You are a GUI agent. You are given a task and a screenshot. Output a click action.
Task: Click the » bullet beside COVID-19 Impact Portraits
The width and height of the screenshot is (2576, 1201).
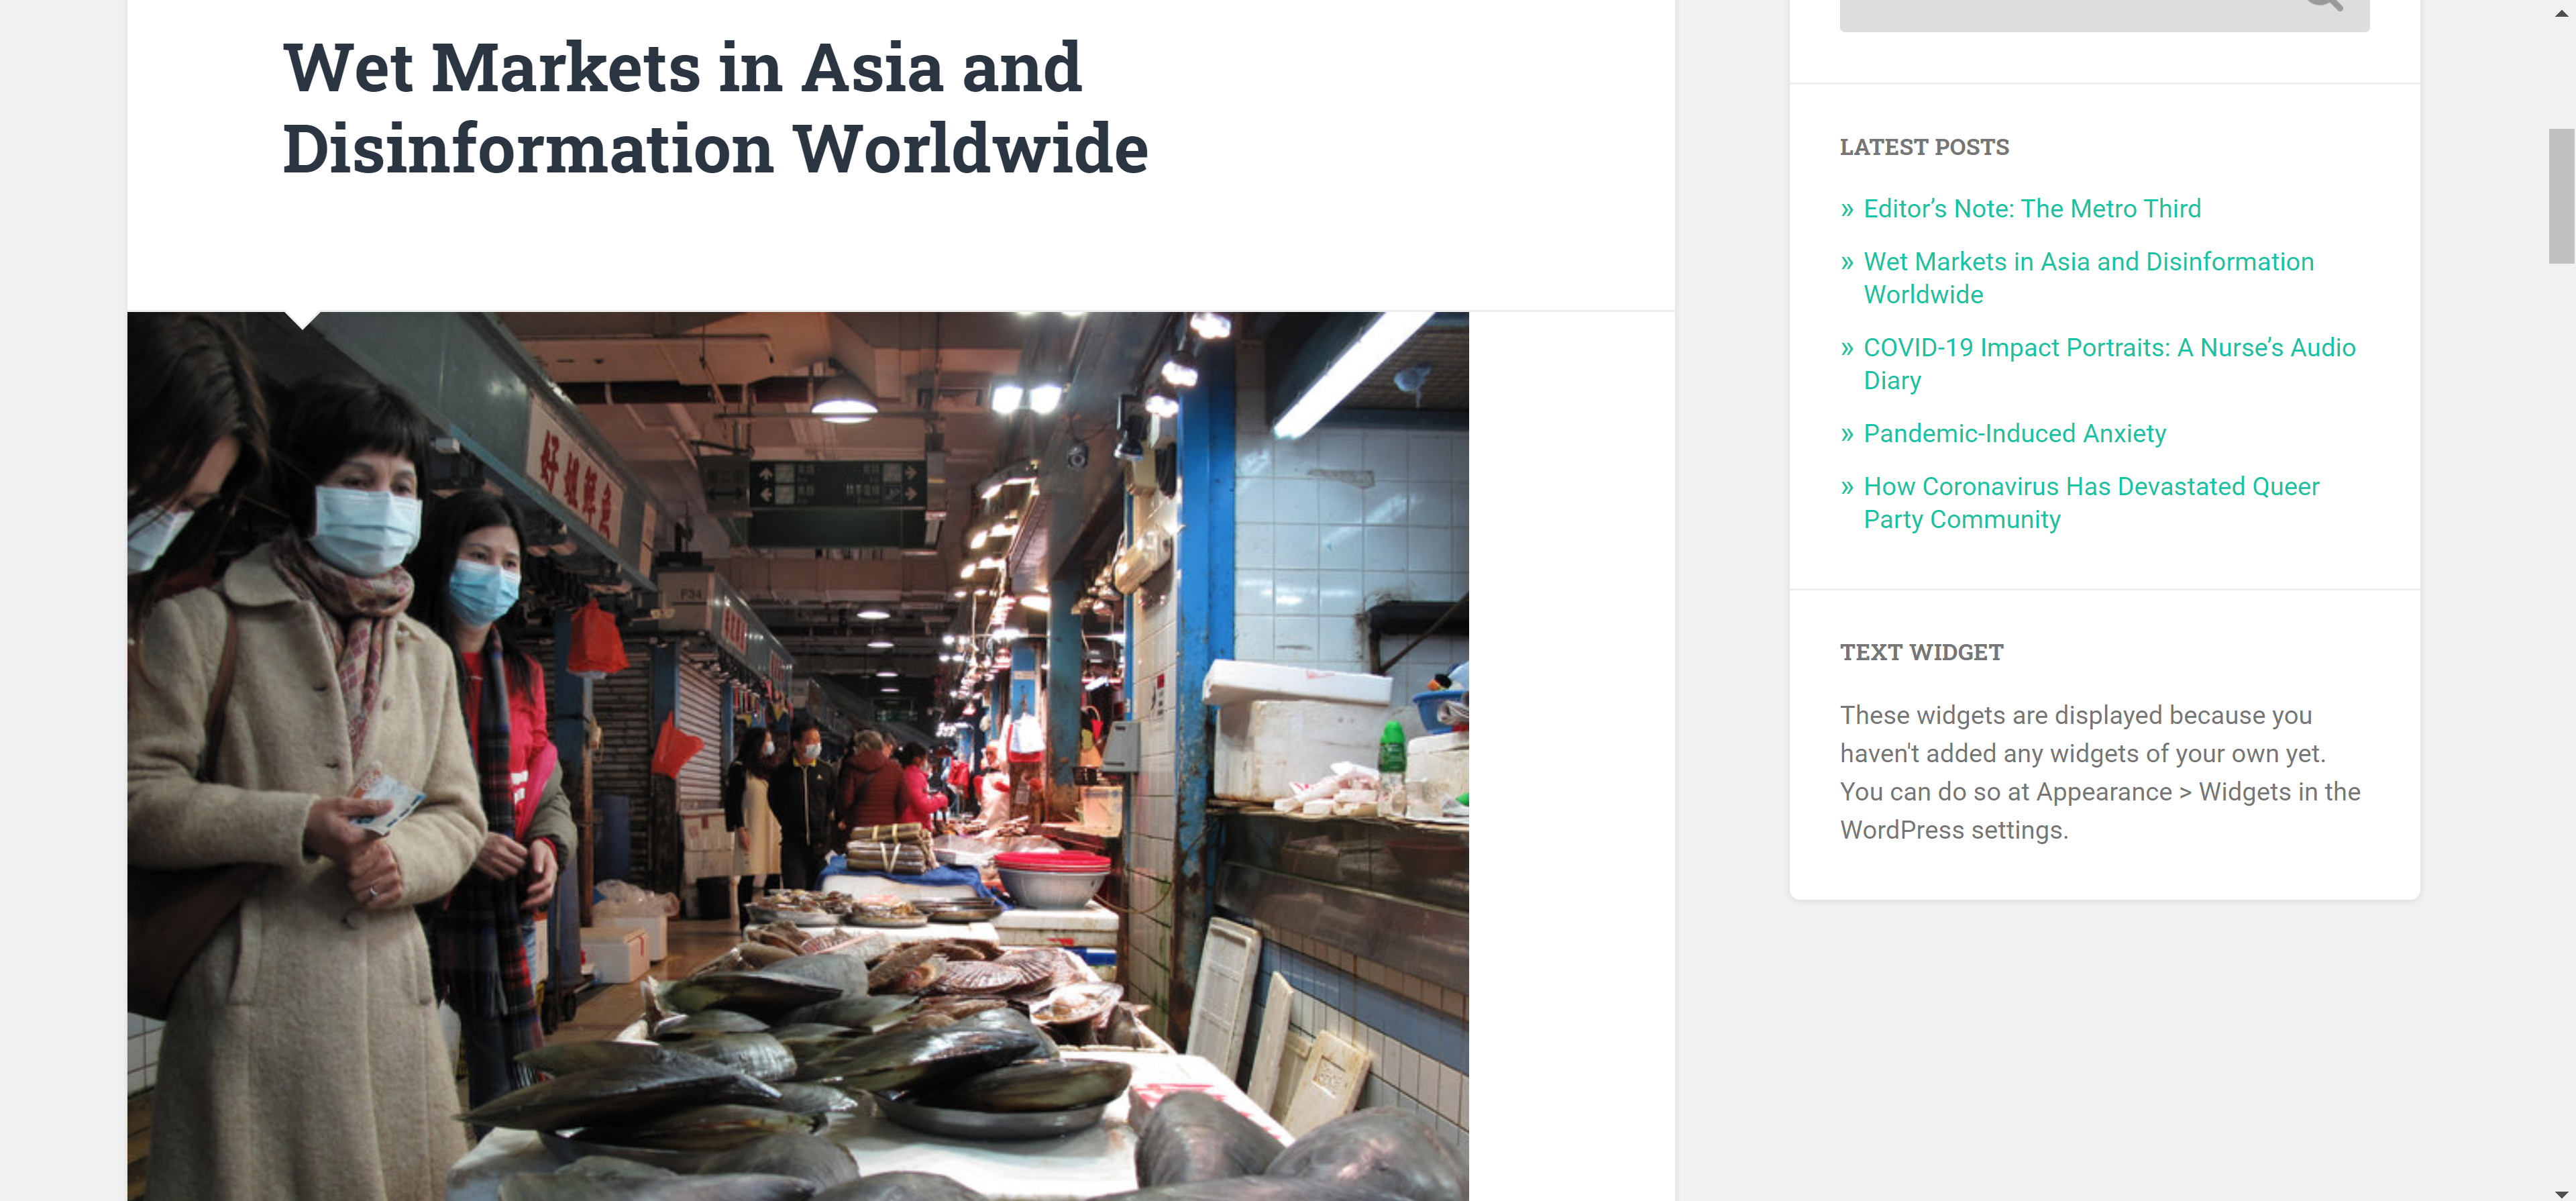[x=1847, y=349]
